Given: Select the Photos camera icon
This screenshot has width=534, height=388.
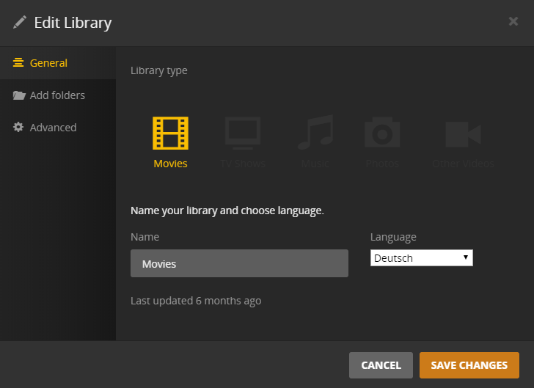Looking at the screenshot, I should (x=382, y=133).
